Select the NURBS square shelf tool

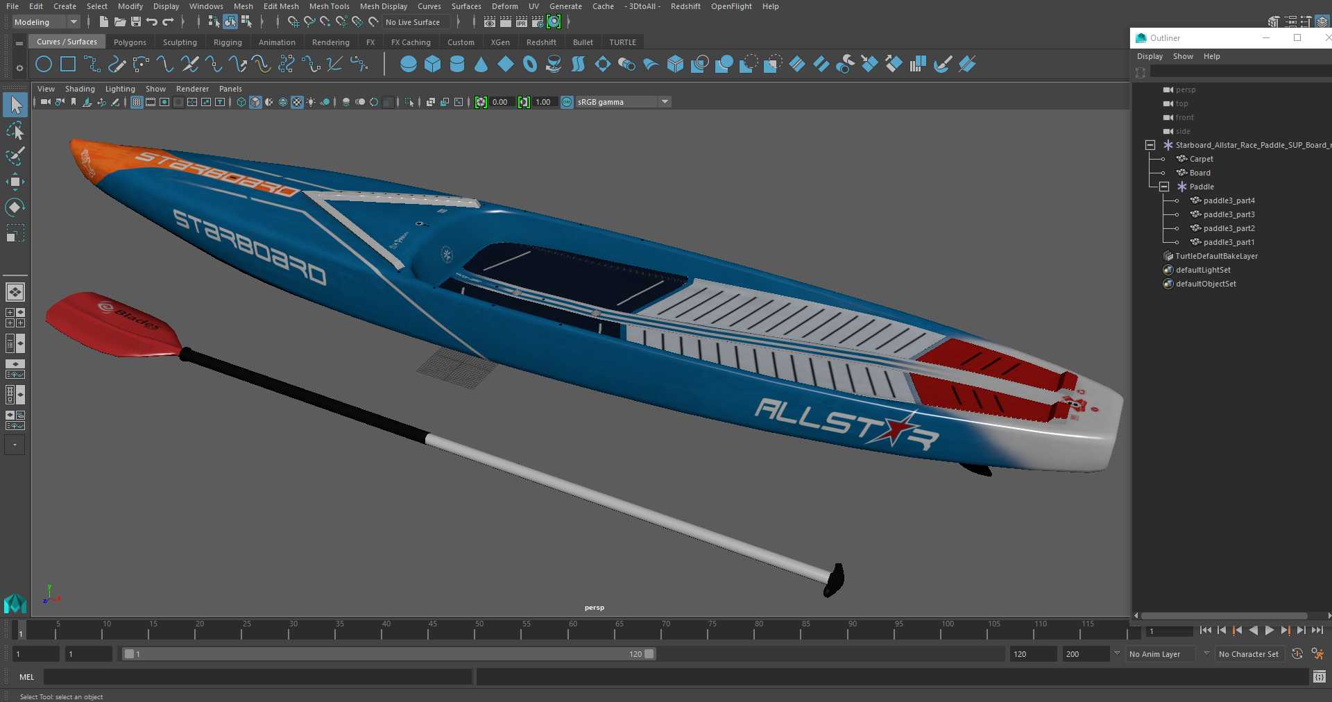(x=68, y=65)
